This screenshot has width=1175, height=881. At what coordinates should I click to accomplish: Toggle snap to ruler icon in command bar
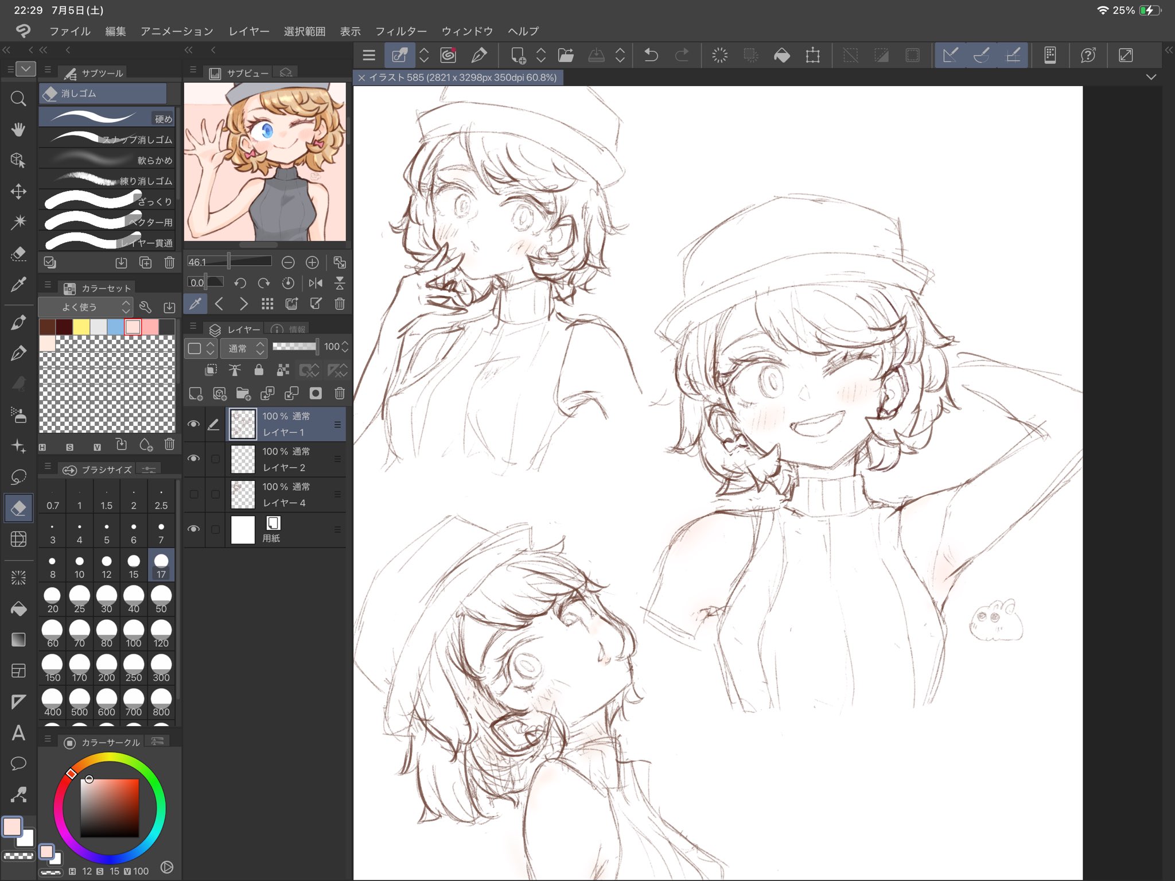pyautogui.click(x=950, y=55)
